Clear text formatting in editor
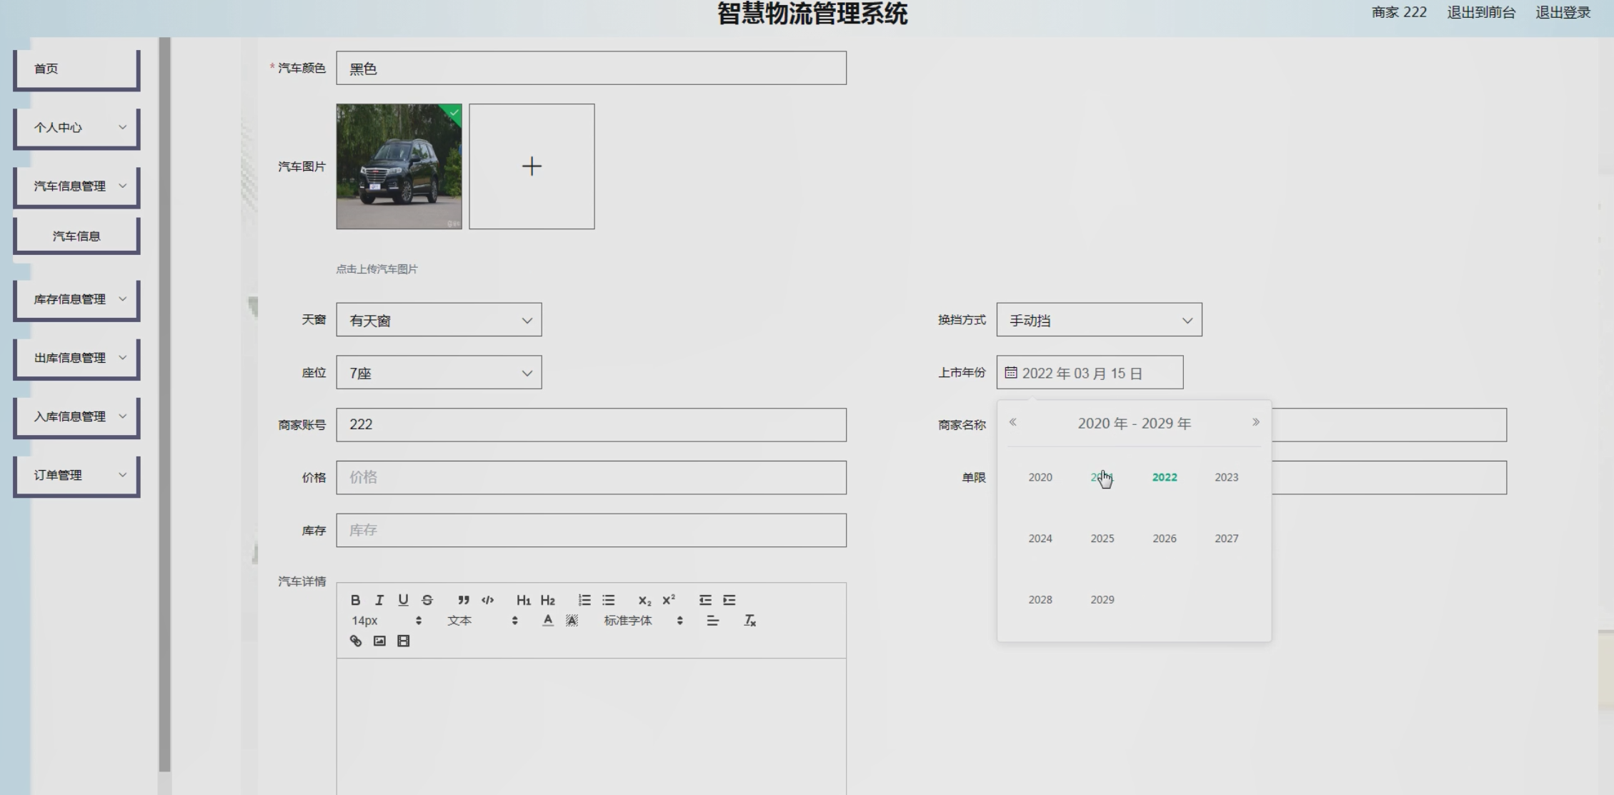 (749, 621)
